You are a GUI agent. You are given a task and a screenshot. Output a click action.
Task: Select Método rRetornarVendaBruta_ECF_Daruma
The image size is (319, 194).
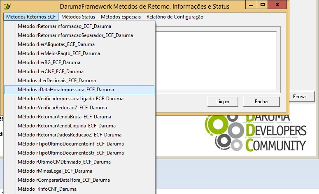(79, 117)
